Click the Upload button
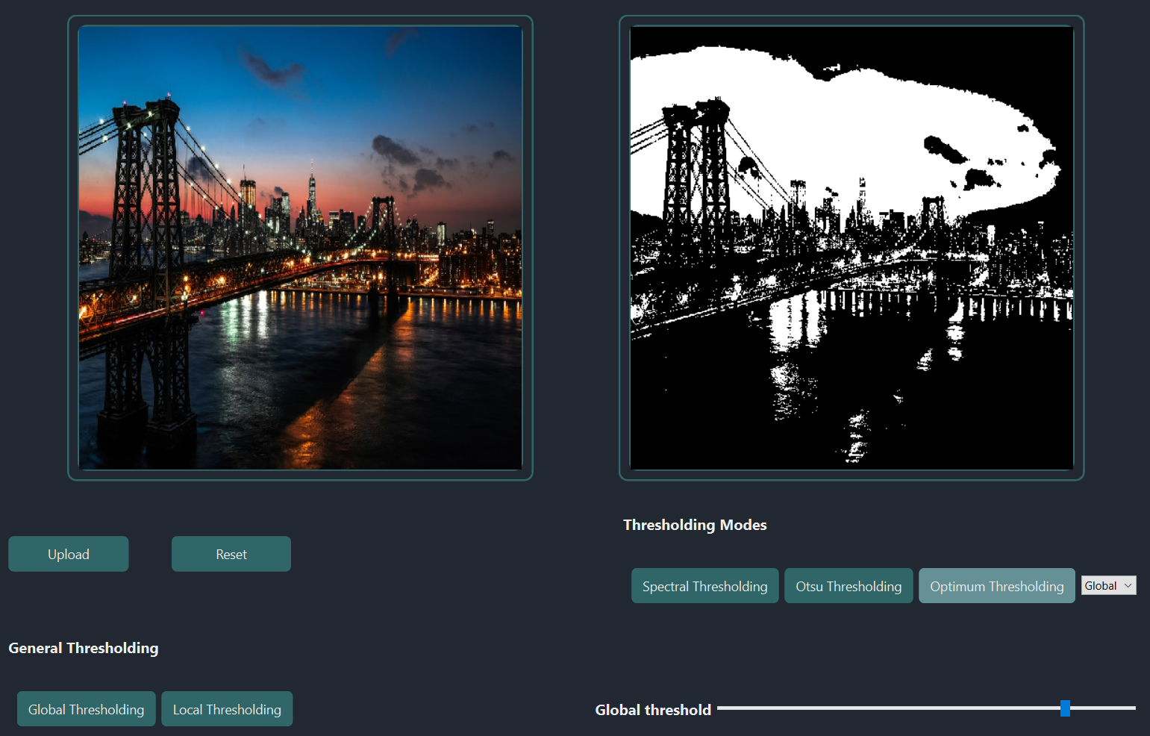The width and height of the screenshot is (1150, 736). [69, 554]
